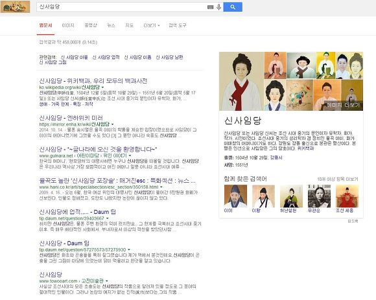
Task: Select the 웹문서 tab
Action: (x=45, y=25)
